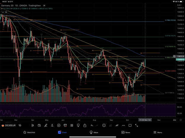Image resolution: width=185 pixels, height=138 pixels.
Task: Click the 13633.9 price label on axis
Action: [x=179, y=56]
